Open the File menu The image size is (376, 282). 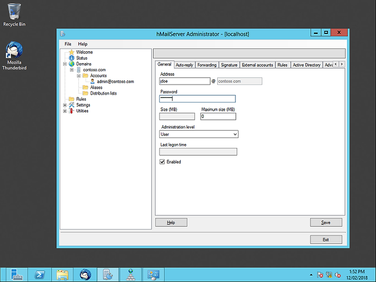pyautogui.click(x=68, y=44)
